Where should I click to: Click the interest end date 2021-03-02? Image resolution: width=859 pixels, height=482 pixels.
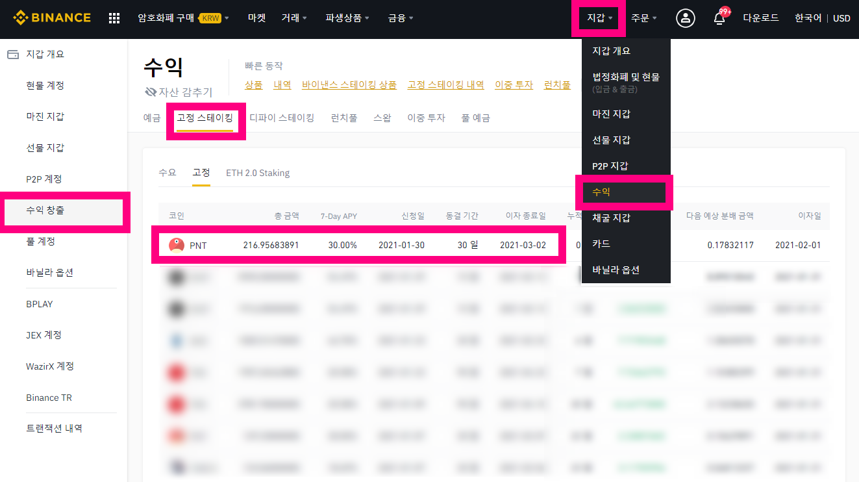tap(523, 246)
